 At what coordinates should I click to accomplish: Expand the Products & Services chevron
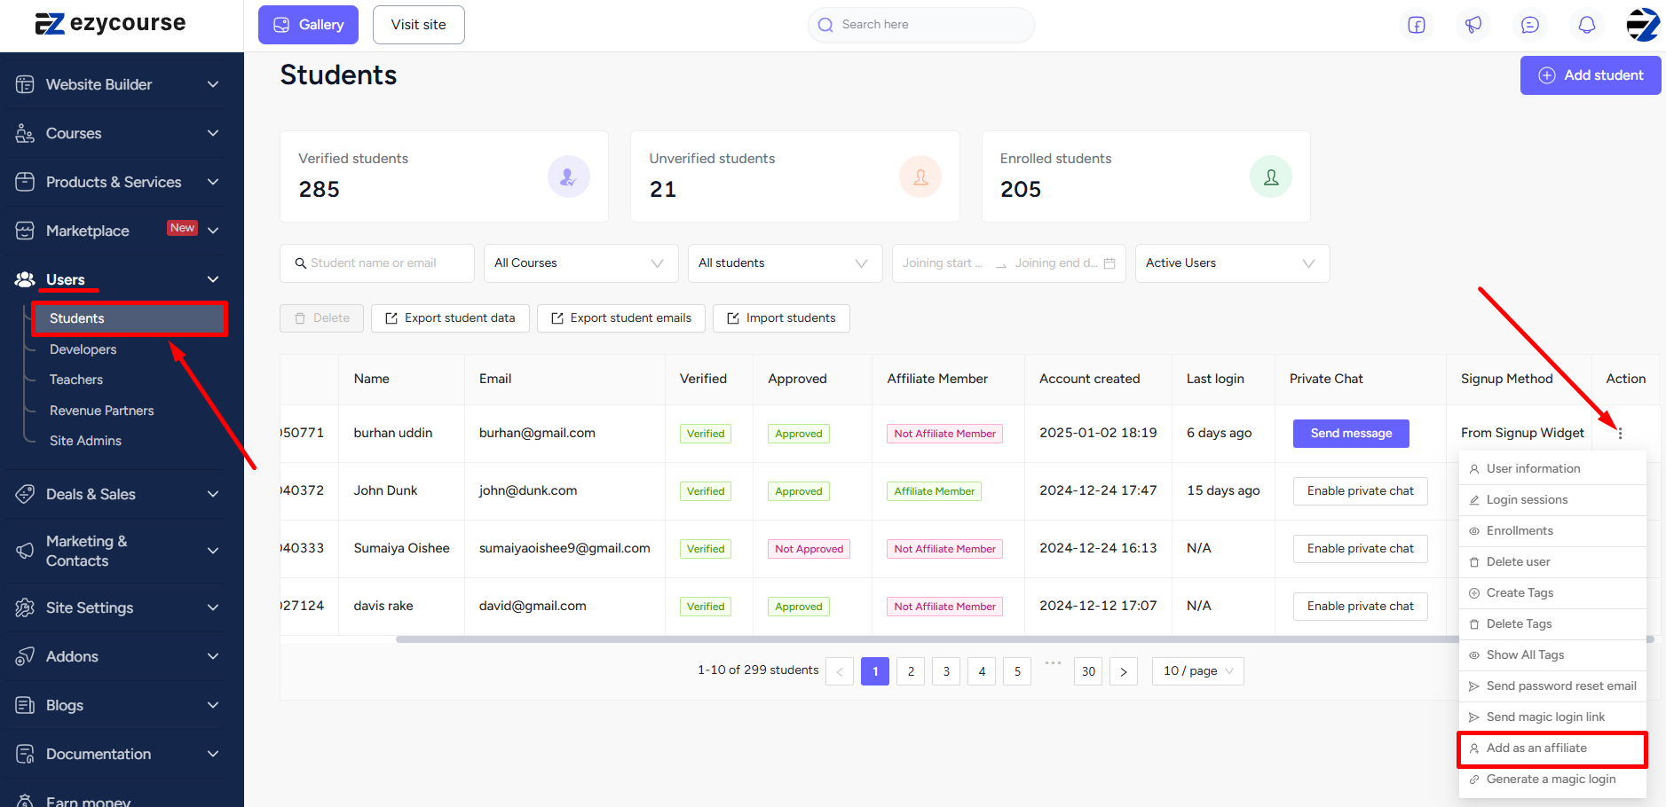[213, 182]
